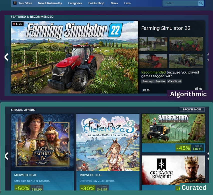213x195 pixels.
Task: Go to the News tab
Action: [x=114, y=3]
